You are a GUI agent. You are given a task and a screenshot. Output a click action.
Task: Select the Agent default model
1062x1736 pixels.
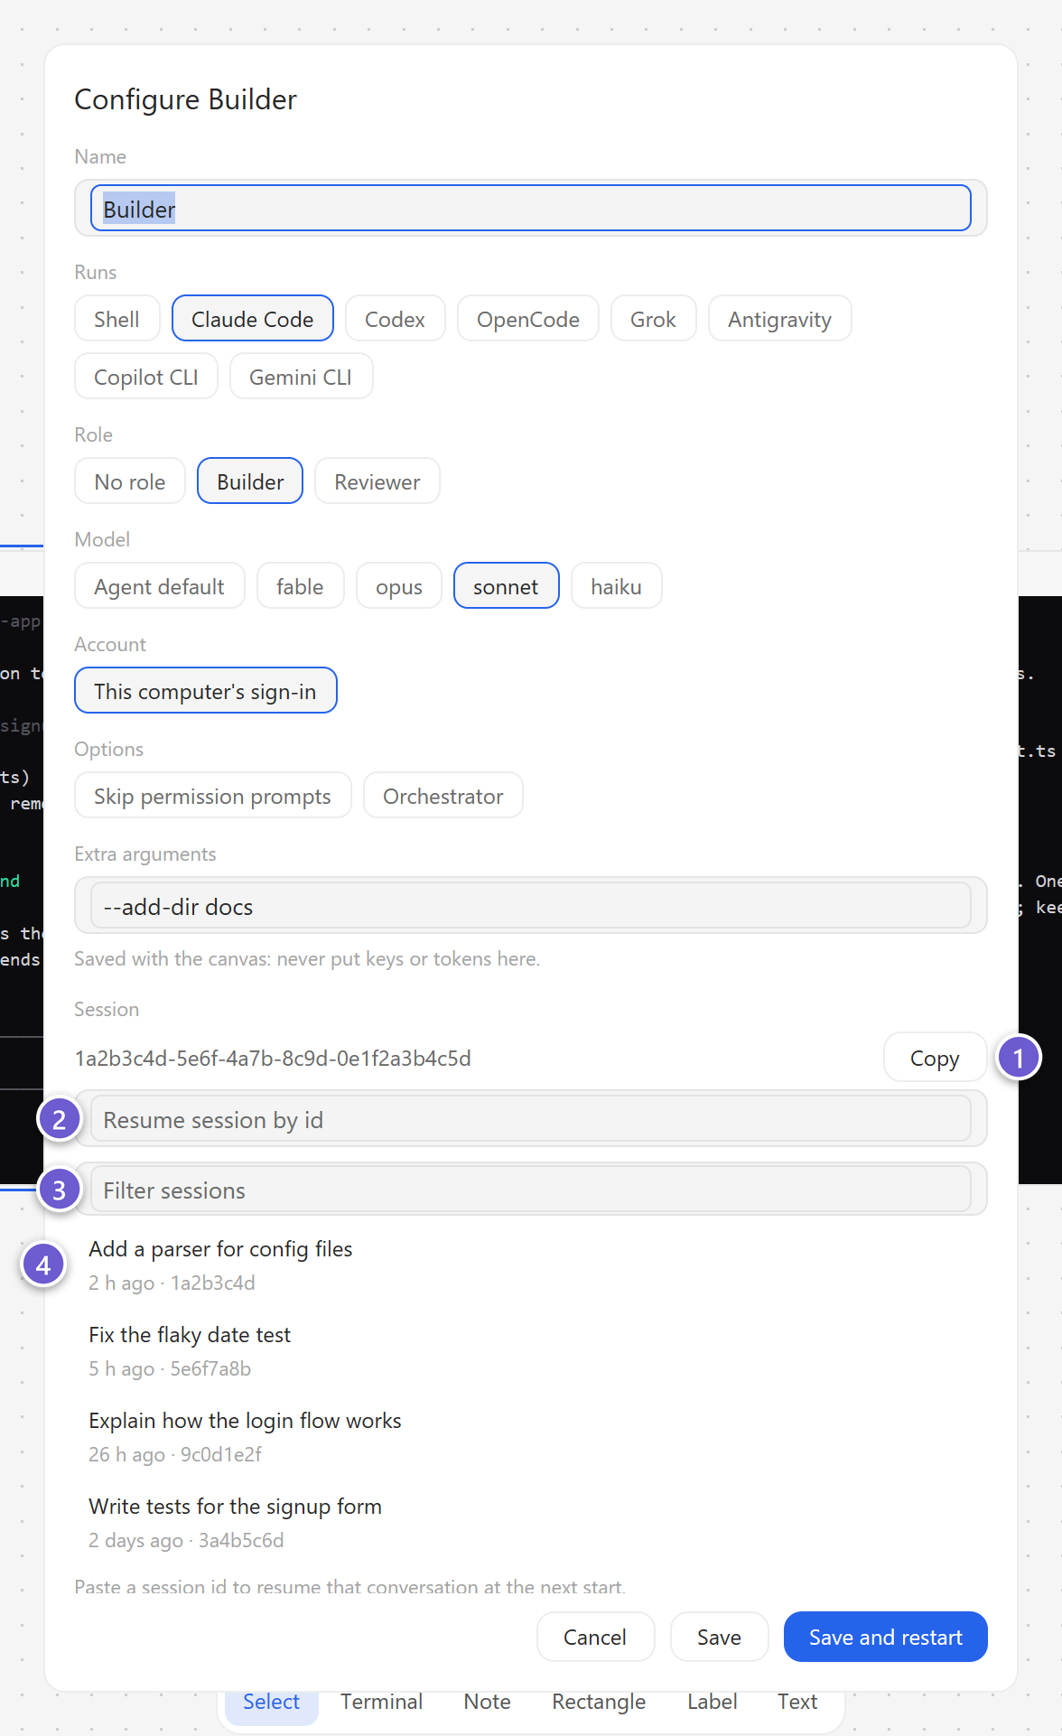160,586
